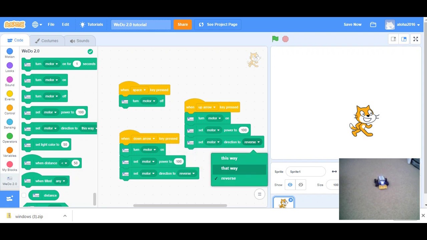
Task: Open Tutorials
Action: point(91,24)
